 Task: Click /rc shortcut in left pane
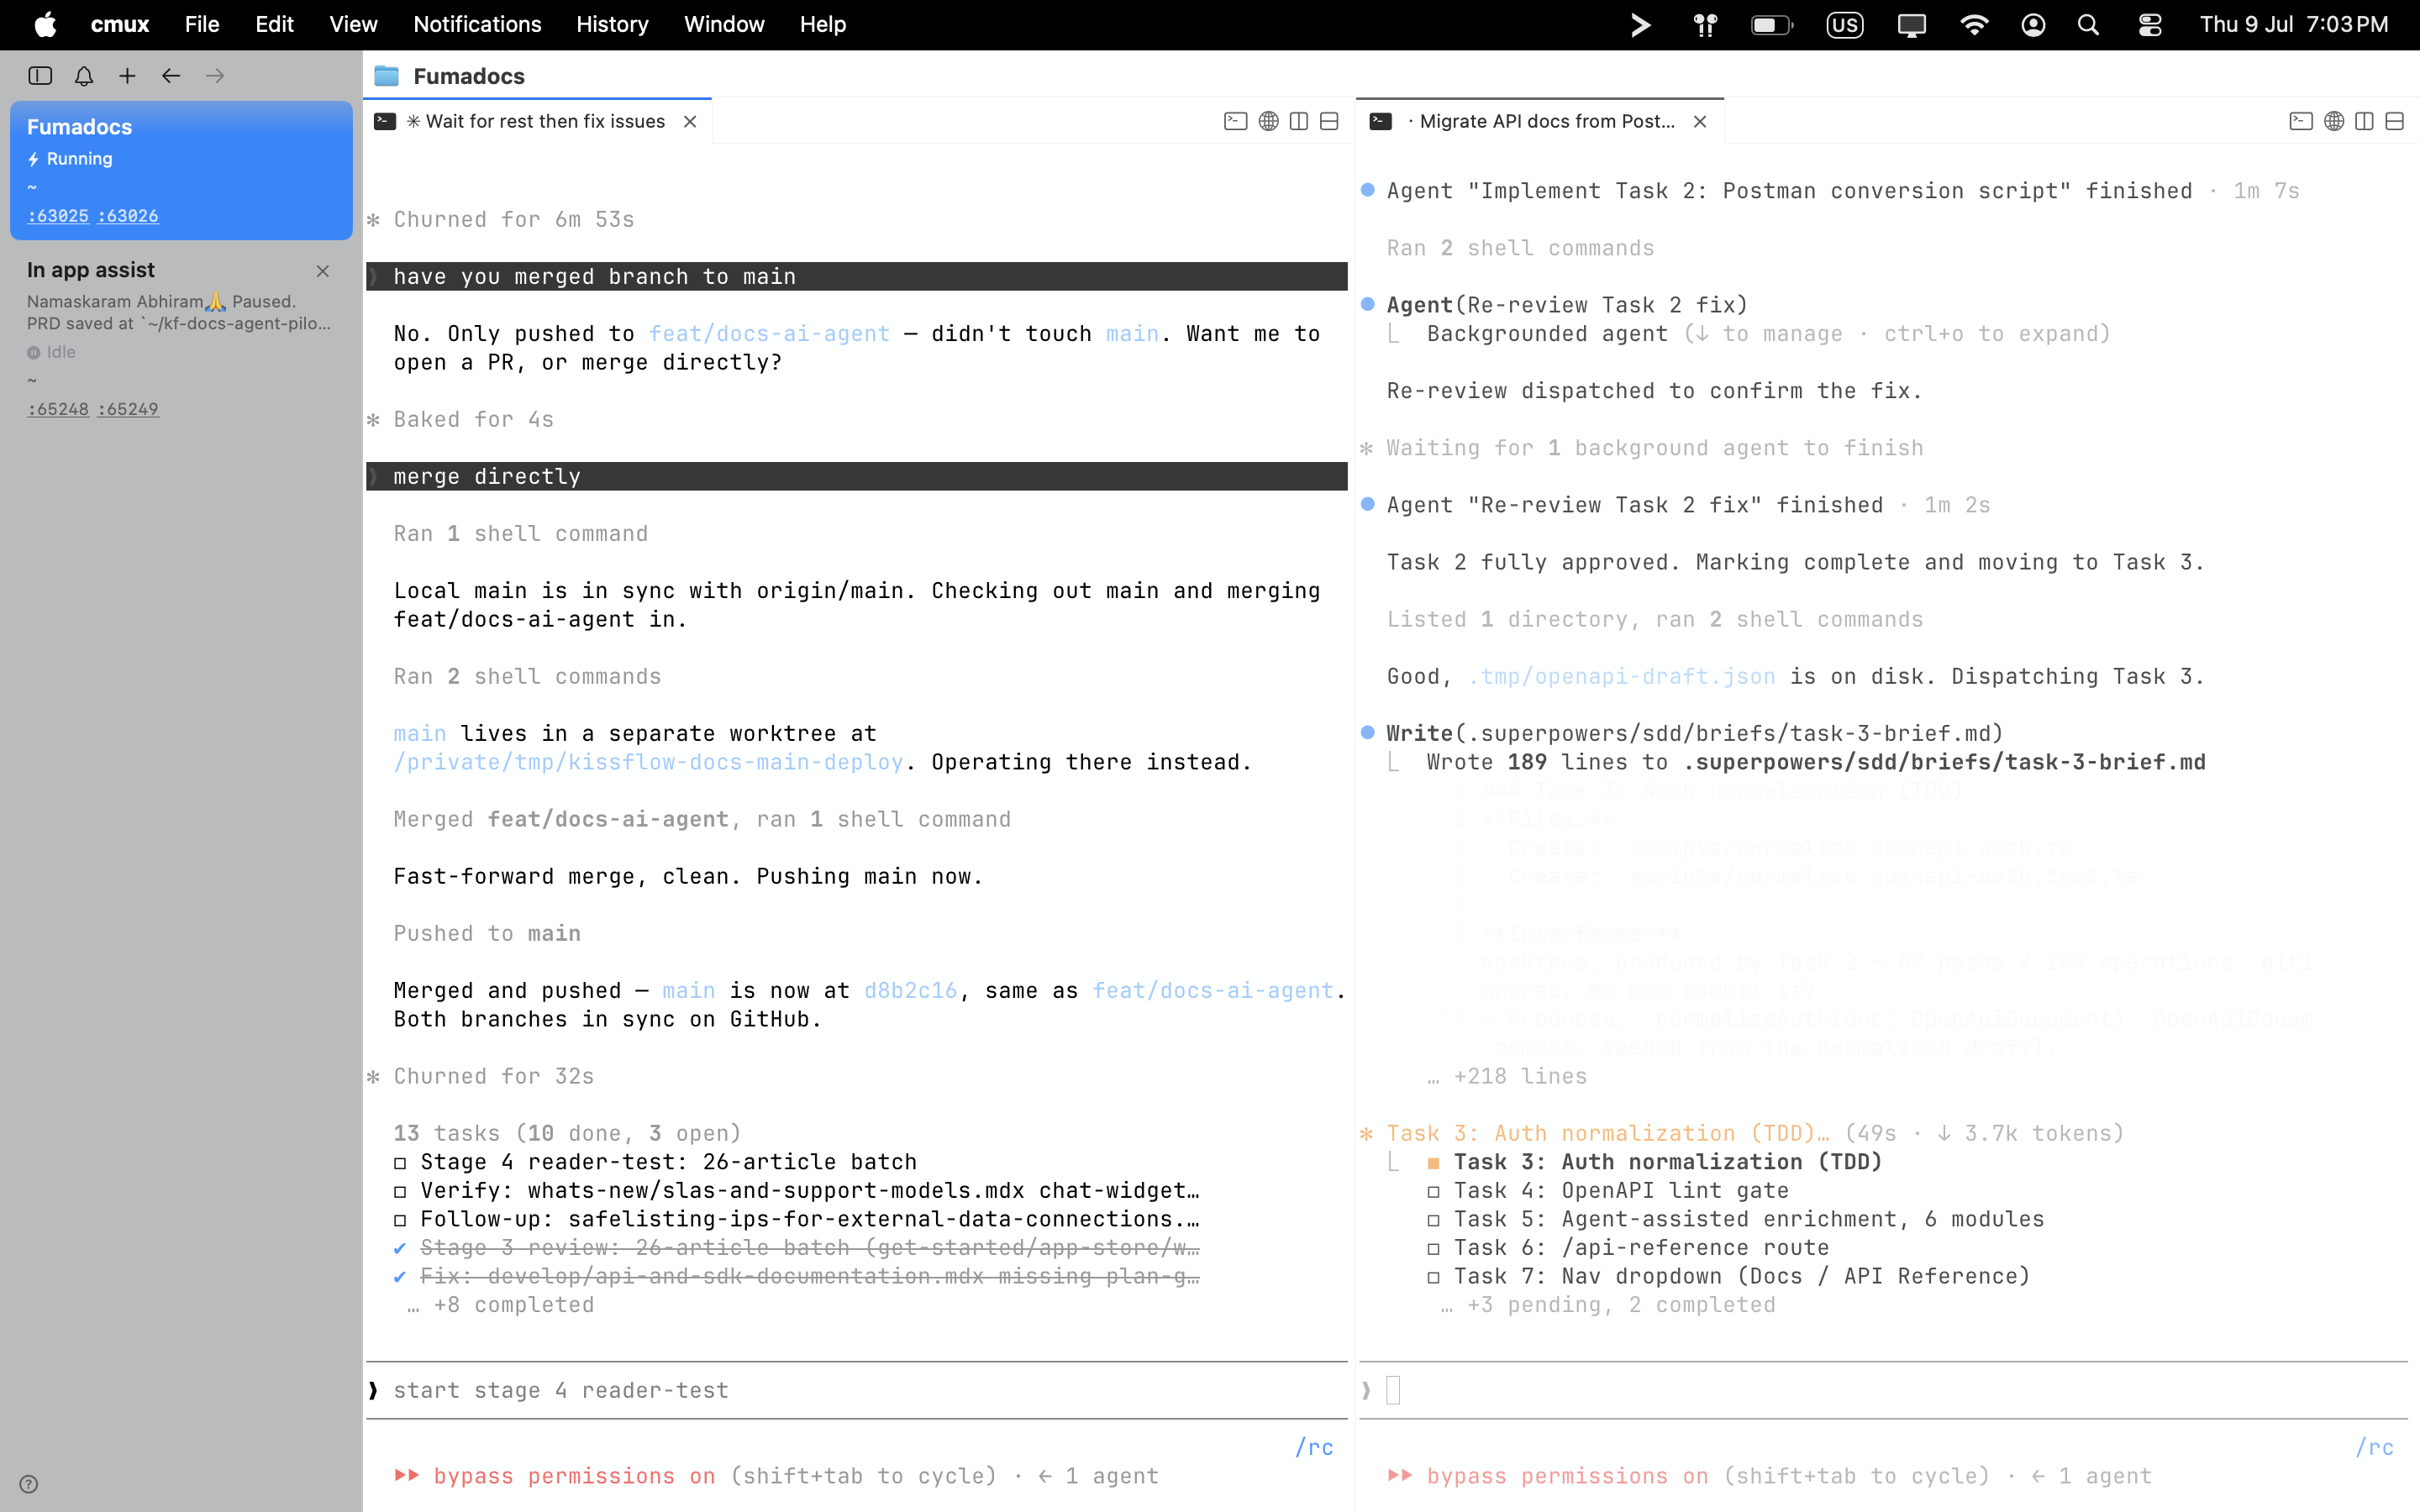pos(1314,1447)
